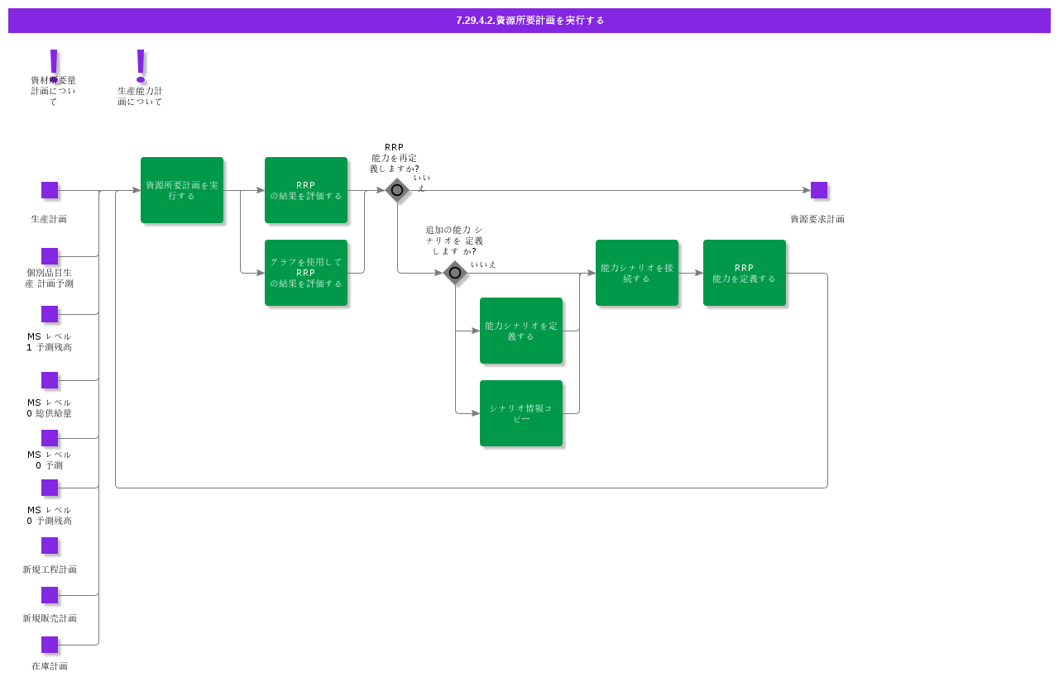Select the 個別品目生産計画予測 square icon
Image resolution: width=1059 pixels, height=686 pixels.
tap(50, 256)
